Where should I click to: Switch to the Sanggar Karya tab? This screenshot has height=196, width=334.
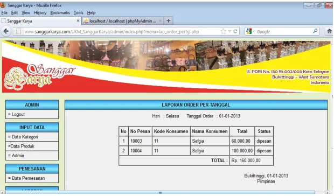pos(40,21)
